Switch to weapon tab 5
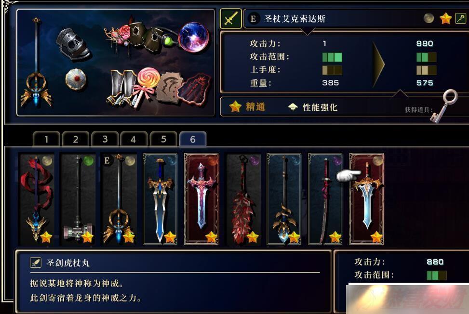 tap(163, 139)
